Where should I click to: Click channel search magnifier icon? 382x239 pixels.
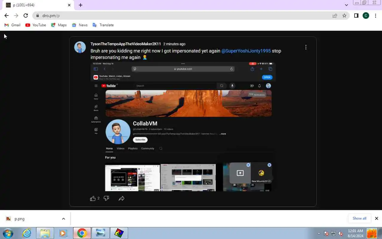pos(161,148)
